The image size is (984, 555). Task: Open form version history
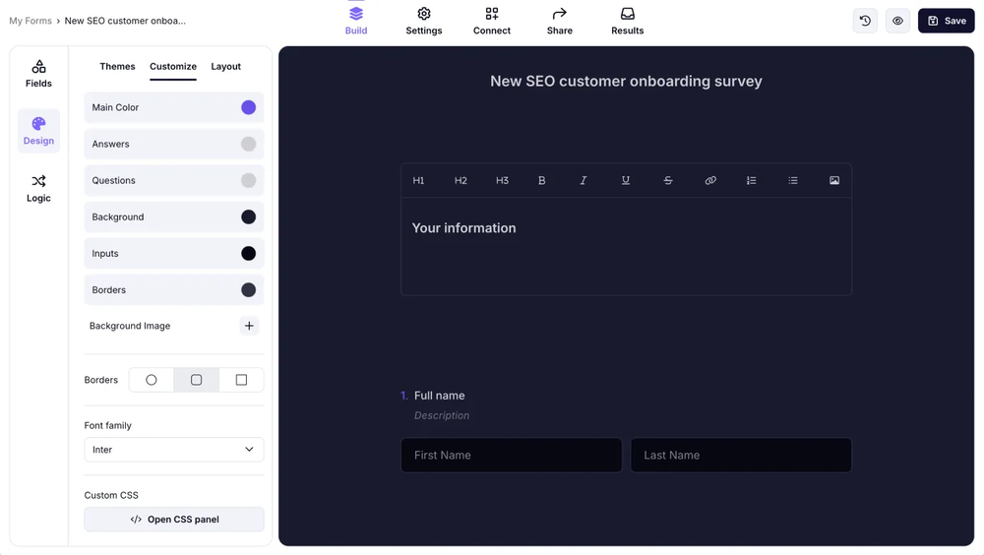coord(865,21)
